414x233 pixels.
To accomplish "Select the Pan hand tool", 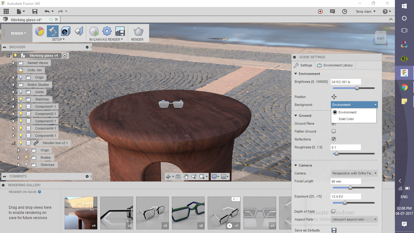I will click(x=186, y=176).
